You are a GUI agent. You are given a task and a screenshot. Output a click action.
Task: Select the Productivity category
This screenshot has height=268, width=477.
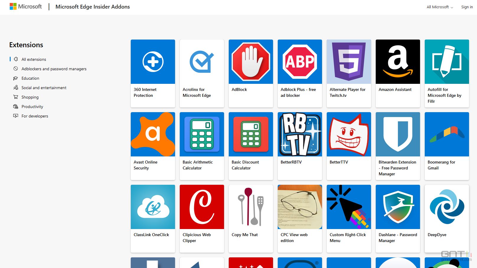[32, 107]
